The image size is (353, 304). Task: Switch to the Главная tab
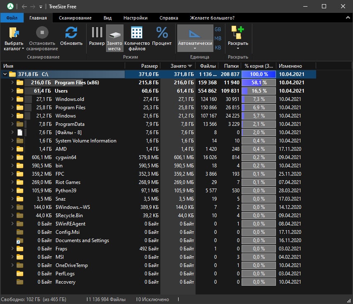coord(38,18)
